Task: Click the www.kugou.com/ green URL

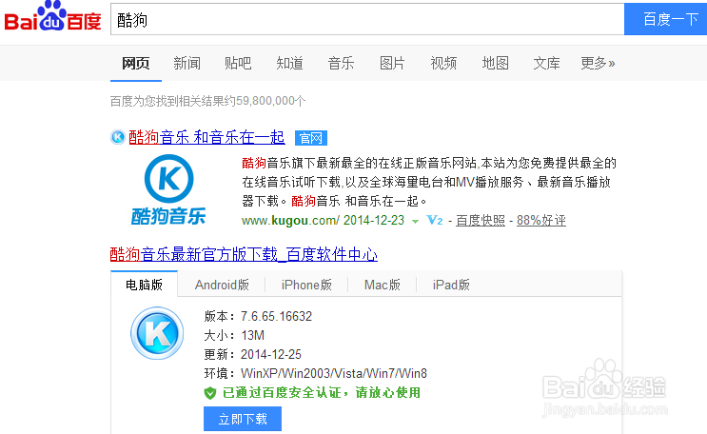Action: tap(290, 220)
